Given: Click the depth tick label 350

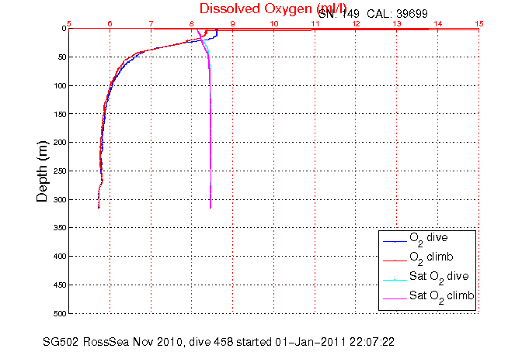Looking at the screenshot, I should [x=60, y=228].
